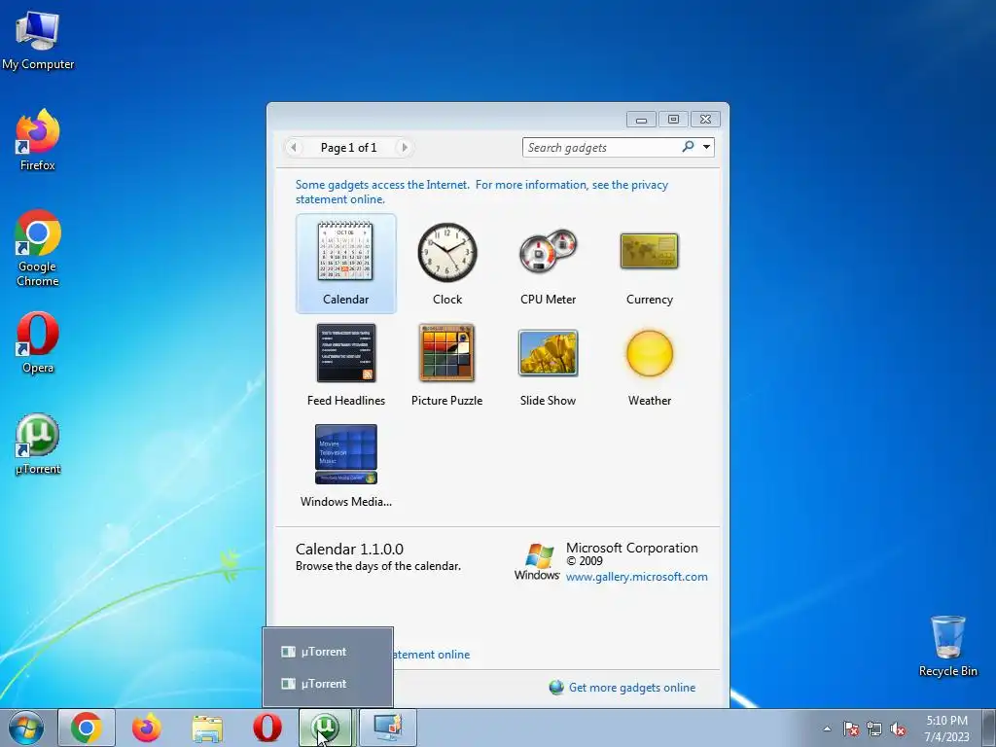Go to next gadgets page
The image size is (996, 747).
pyautogui.click(x=404, y=148)
